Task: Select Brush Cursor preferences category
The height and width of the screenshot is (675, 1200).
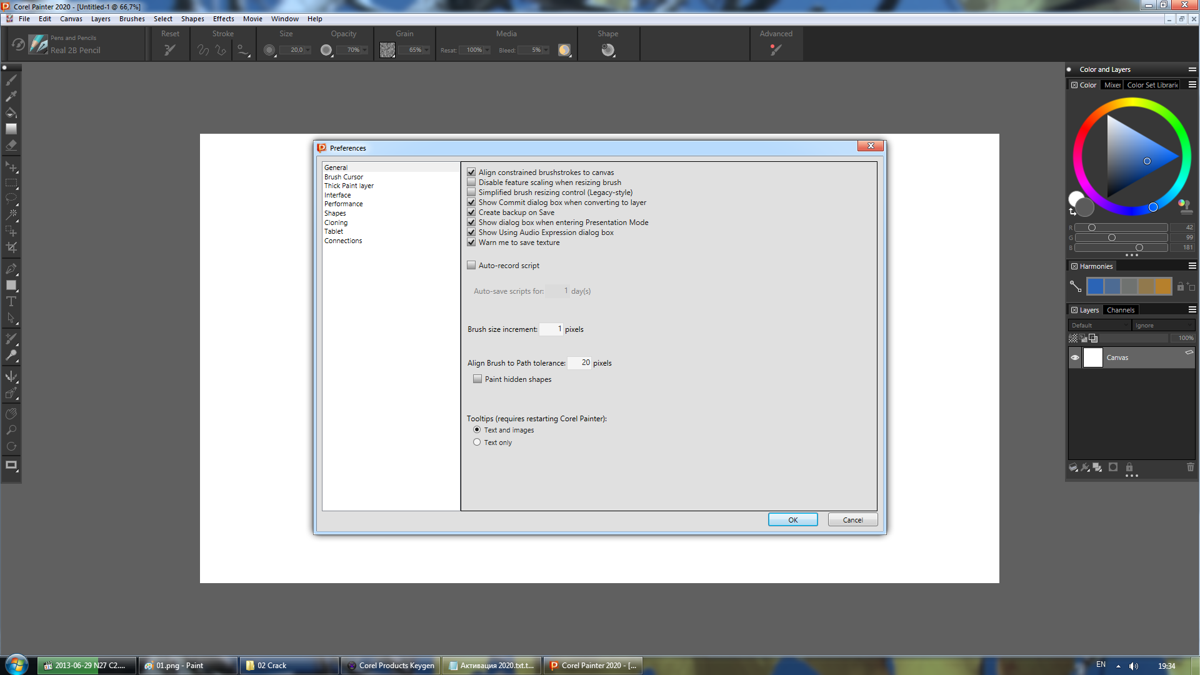Action: coord(343,177)
